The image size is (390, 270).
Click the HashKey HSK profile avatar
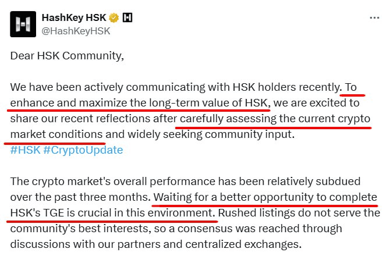(23, 24)
